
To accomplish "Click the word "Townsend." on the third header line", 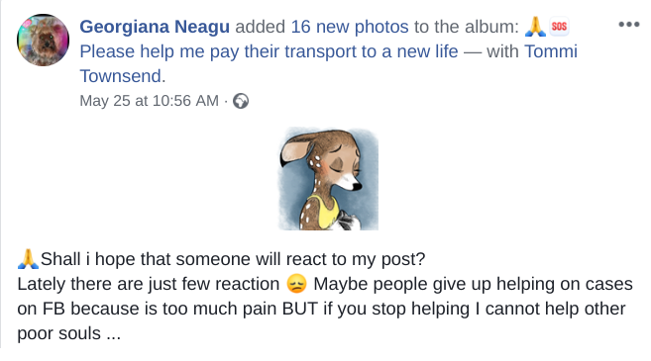I will [x=123, y=76].
